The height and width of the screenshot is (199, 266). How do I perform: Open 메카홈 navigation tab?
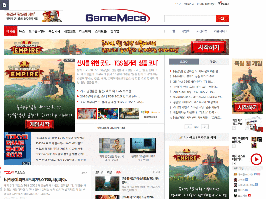coord(11,31)
